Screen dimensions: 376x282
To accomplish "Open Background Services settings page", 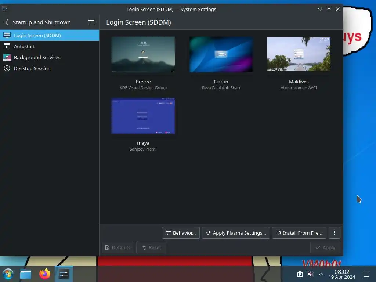I will (50, 57).
